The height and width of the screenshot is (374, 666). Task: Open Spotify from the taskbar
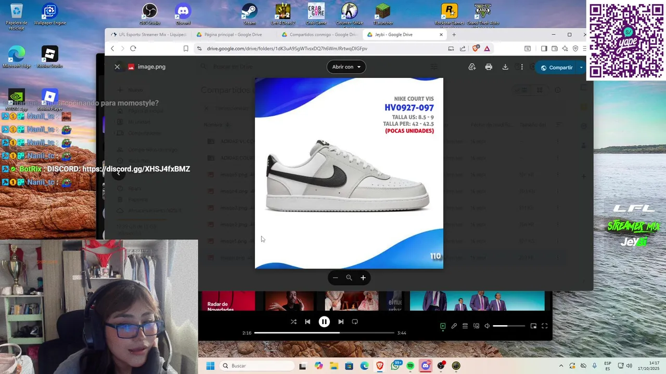(411, 366)
